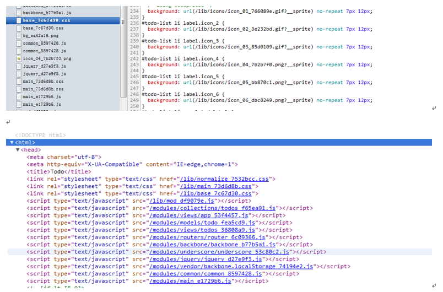Click line number 236 in gutter
The height and width of the screenshot is (292, 443).
point(134,23)
